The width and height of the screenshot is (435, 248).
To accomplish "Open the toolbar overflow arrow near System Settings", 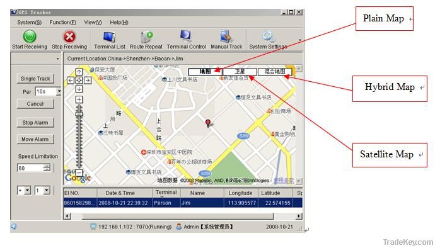I will [x=300, y=40].
